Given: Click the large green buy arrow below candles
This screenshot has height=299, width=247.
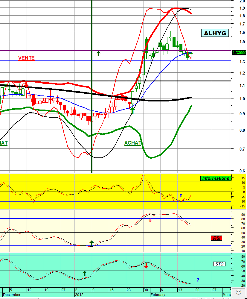Looking at the screenshot, I should 132,110.
